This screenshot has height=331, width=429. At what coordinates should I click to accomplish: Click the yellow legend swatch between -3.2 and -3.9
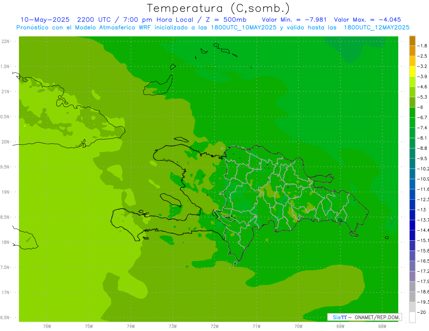pyautogui.click(x=412, y=71)
